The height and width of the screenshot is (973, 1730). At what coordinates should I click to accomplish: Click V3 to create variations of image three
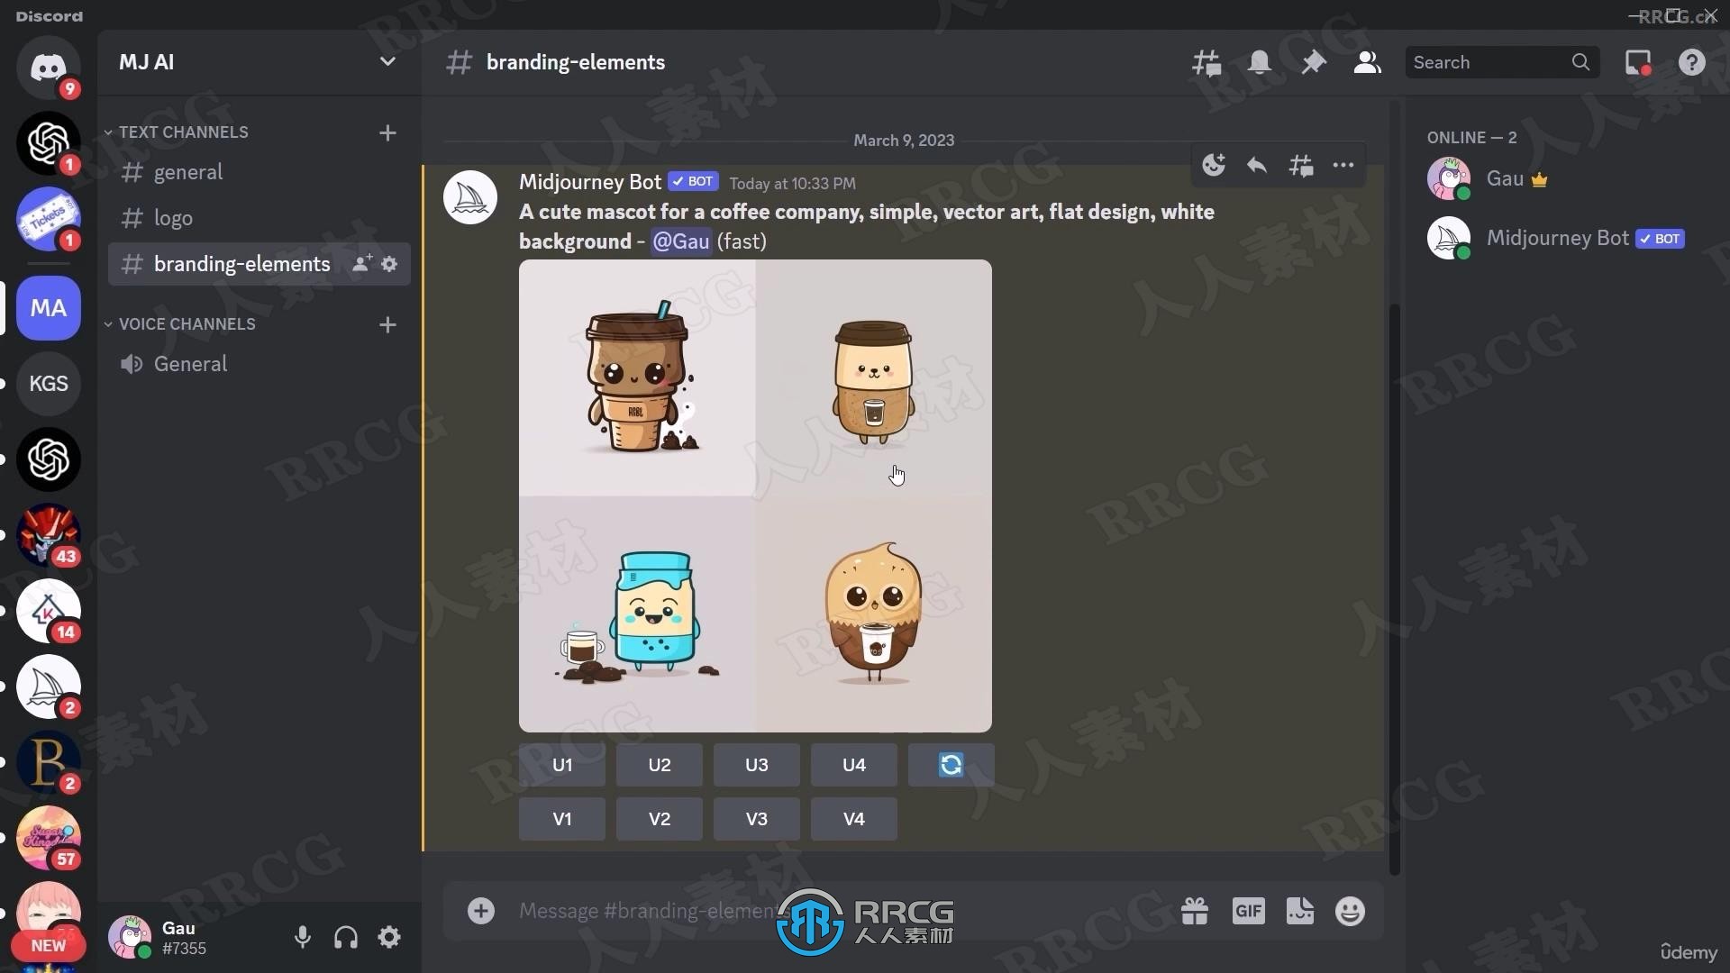coord(756,819)
